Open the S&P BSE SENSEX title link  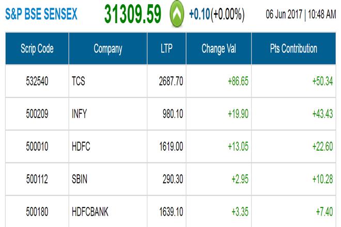[x=41, y=14]
